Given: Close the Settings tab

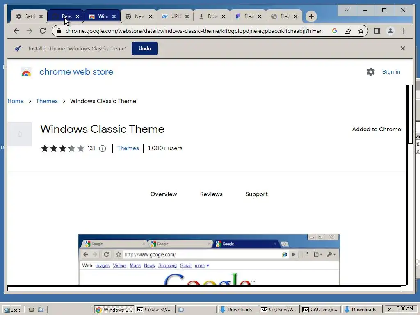Looking at the screenshot, I should tap(41, 16).
